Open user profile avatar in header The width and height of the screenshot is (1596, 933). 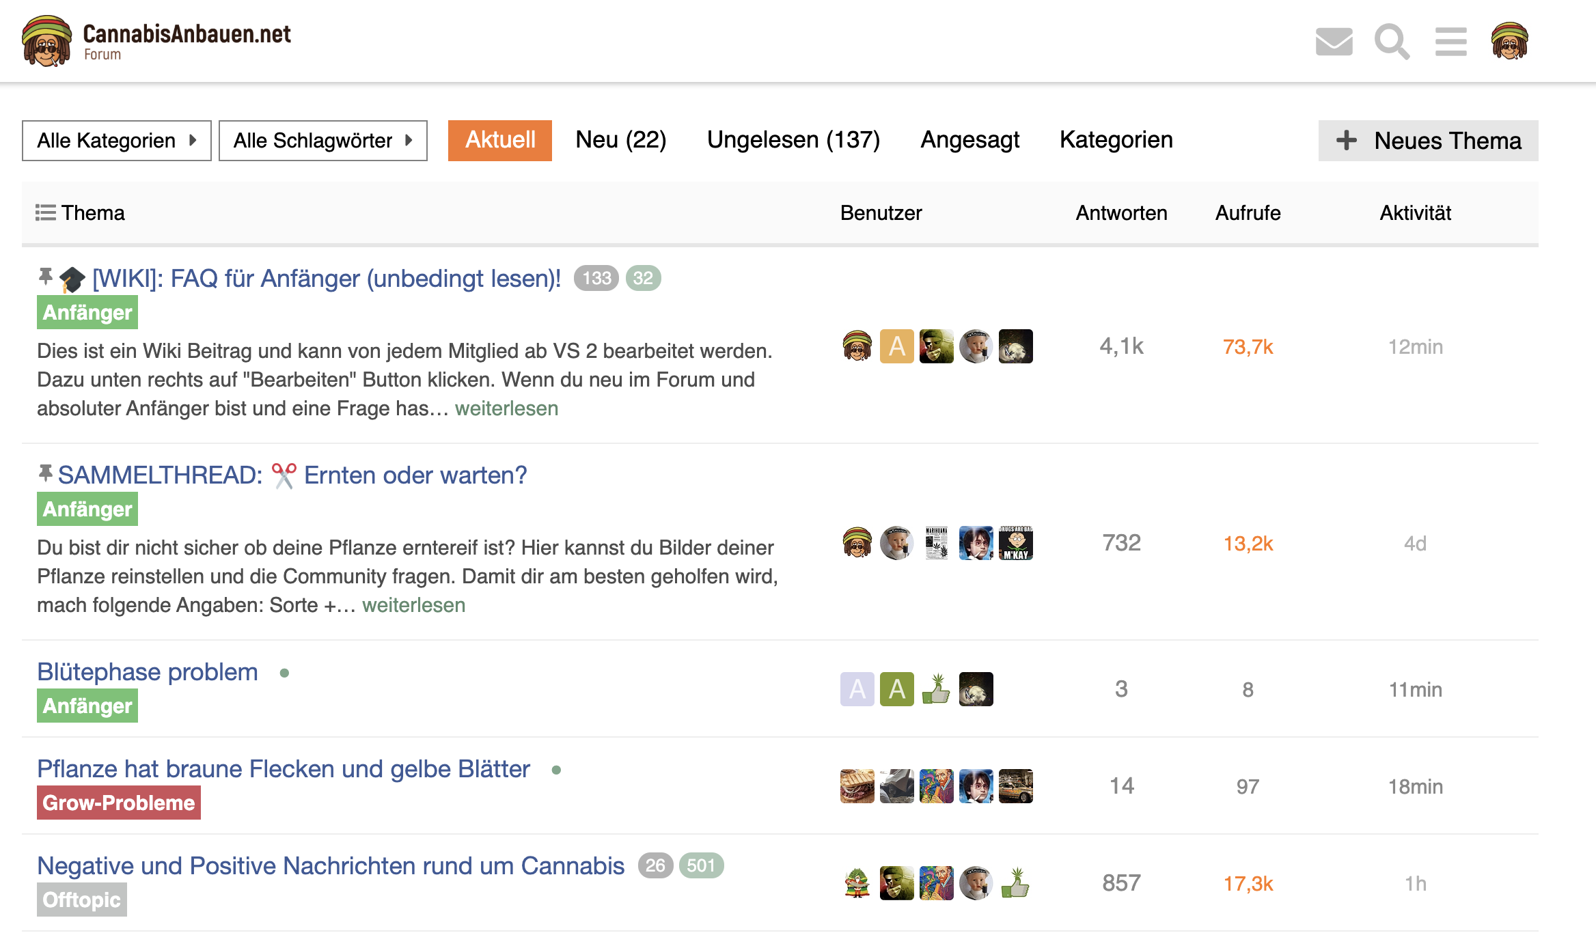click(1509, 42)
